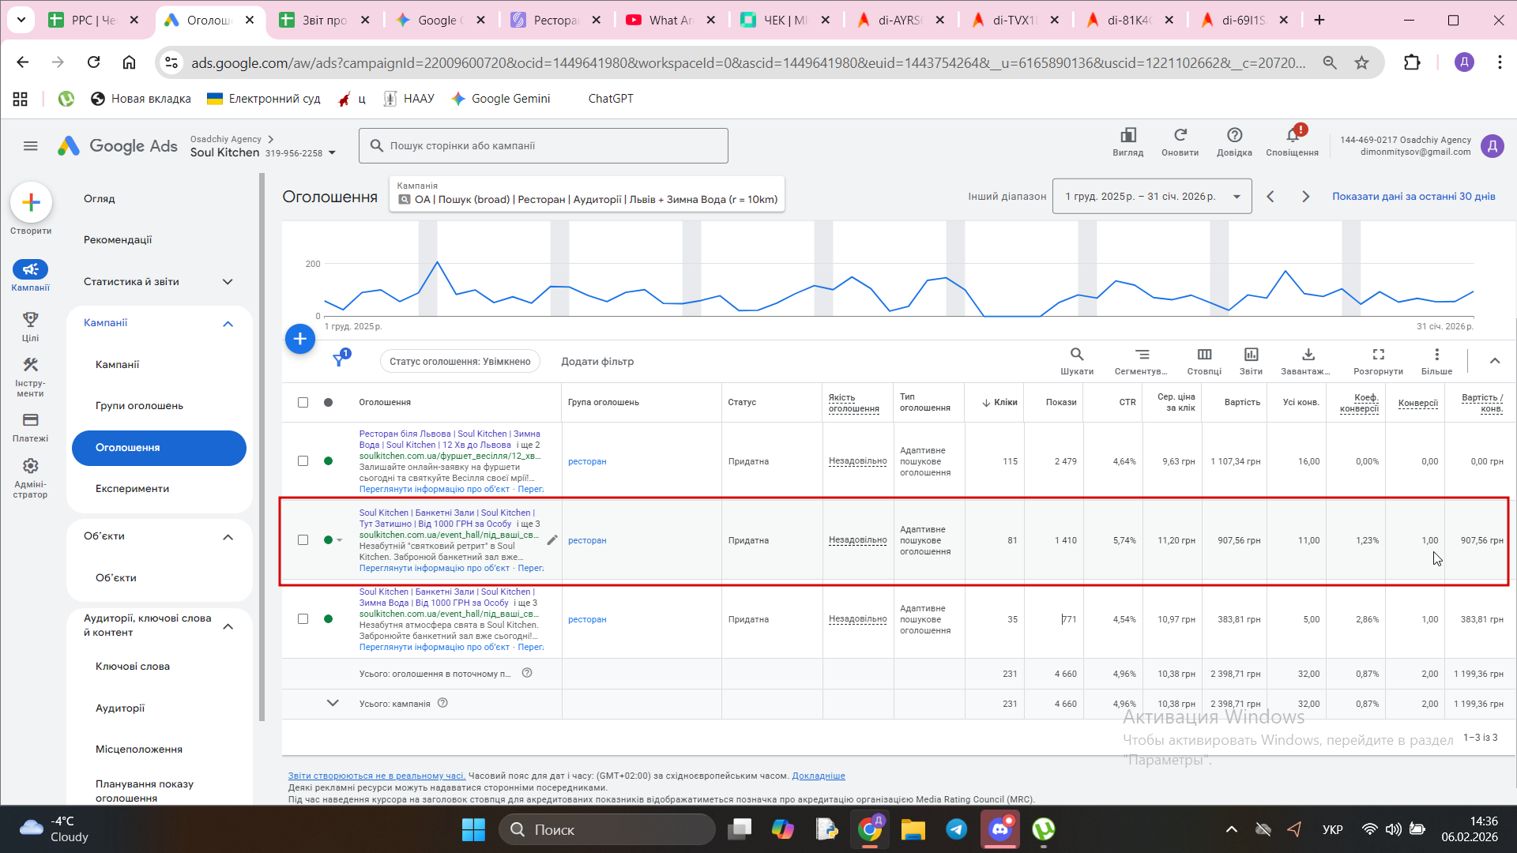This screenshot has height=853, width=1517.
Task: Click the Download icon in table toolbar
Action: pos(1308,355)
